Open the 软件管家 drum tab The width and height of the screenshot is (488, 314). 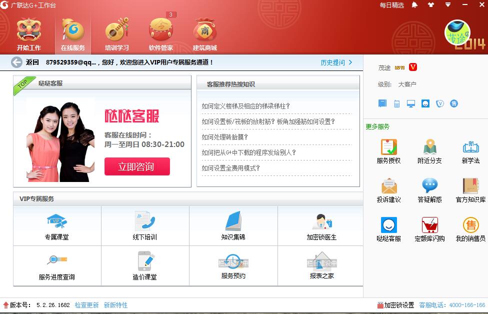[x=161, y=34]
